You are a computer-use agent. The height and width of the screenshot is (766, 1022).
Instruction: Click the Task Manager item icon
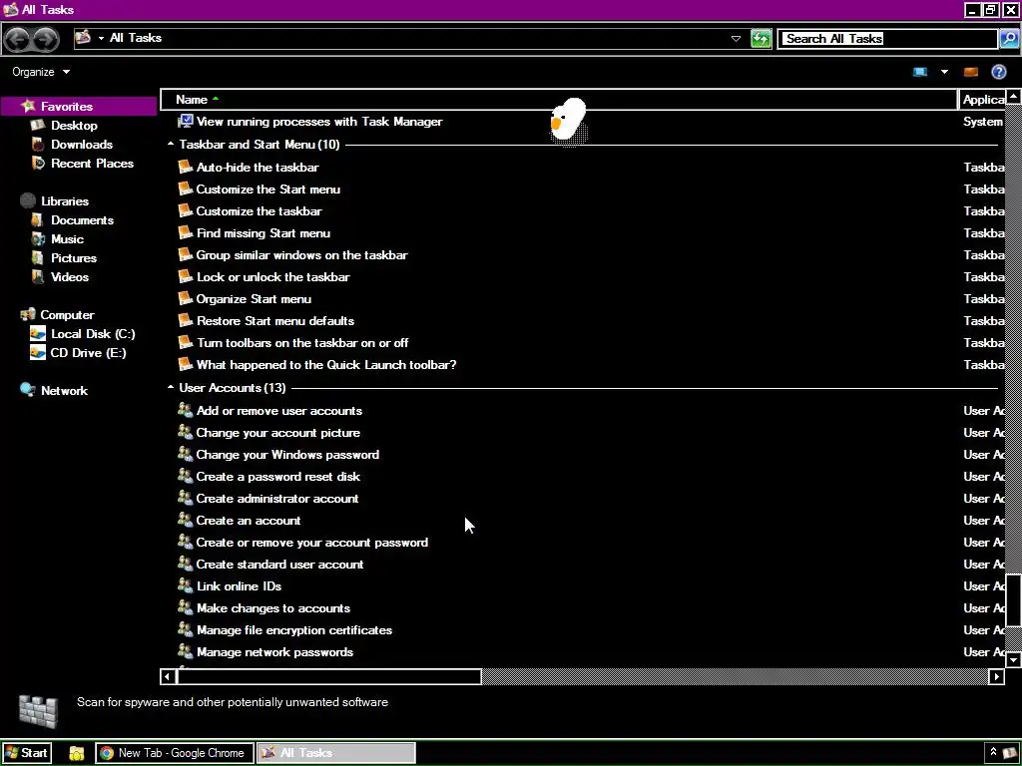[x=186, y=121]
